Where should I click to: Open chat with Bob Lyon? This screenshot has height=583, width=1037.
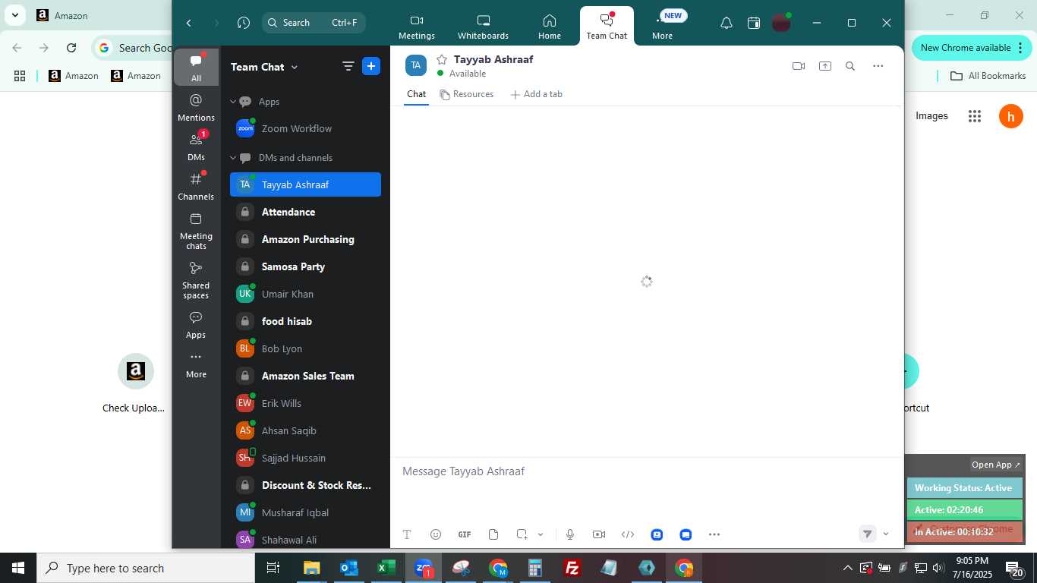click(x=305, y=348)
